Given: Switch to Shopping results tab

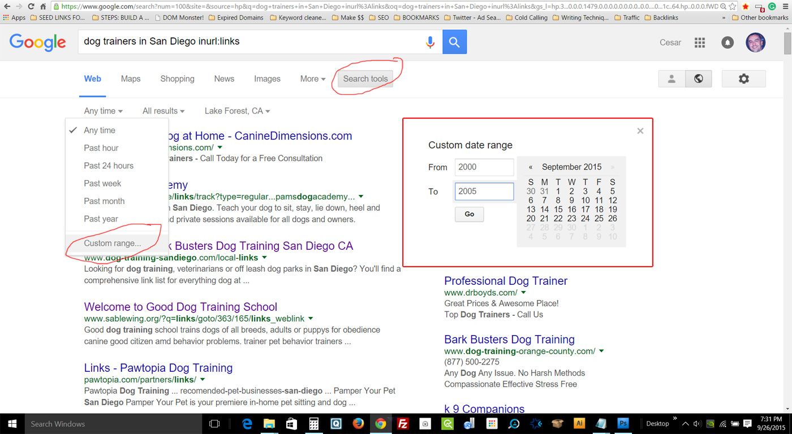Looking at the screenshot, I should coord(177,79).
